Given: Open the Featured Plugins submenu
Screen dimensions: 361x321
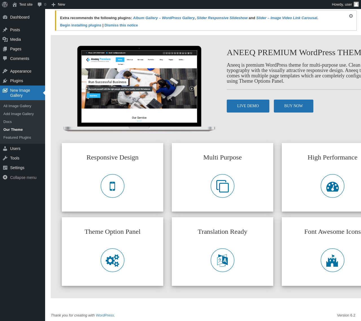Looking at the screenshot, I should pos(17,138).
